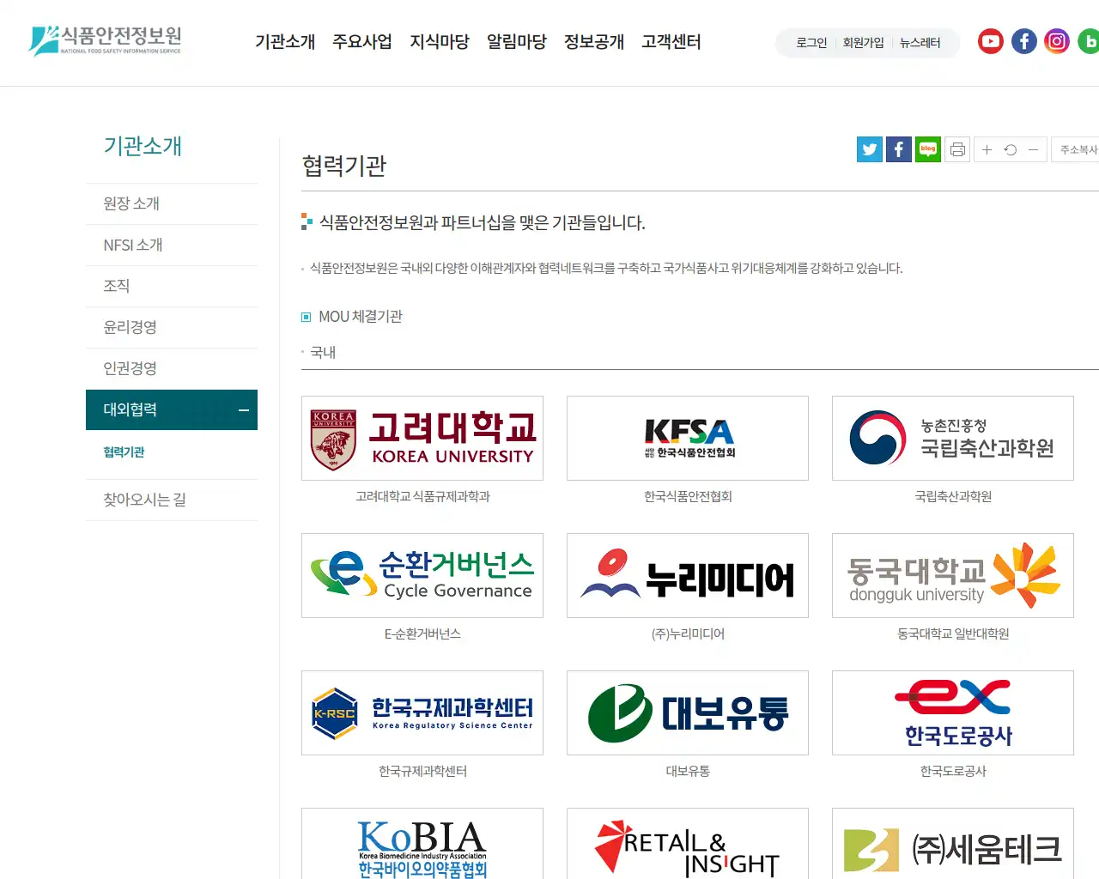Screen dimensions: 1099x879
Task: Click caption text 국립축산과학원
Action: point(953,496)
